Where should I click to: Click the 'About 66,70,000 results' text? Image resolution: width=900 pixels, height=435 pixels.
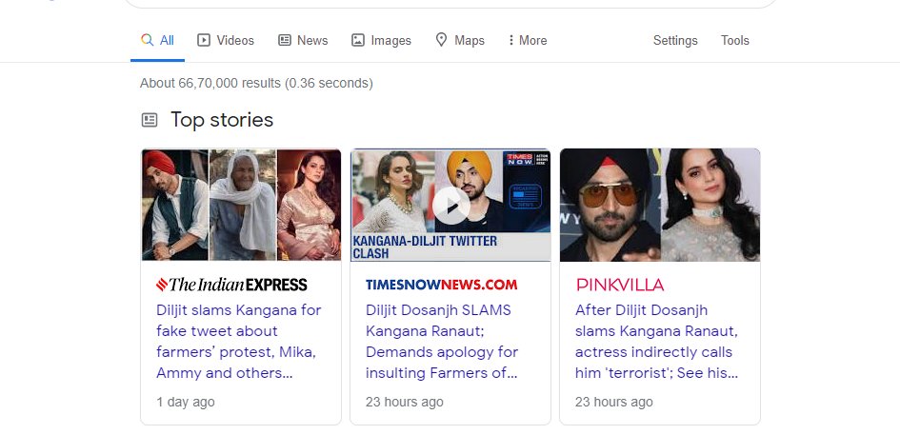256,83
